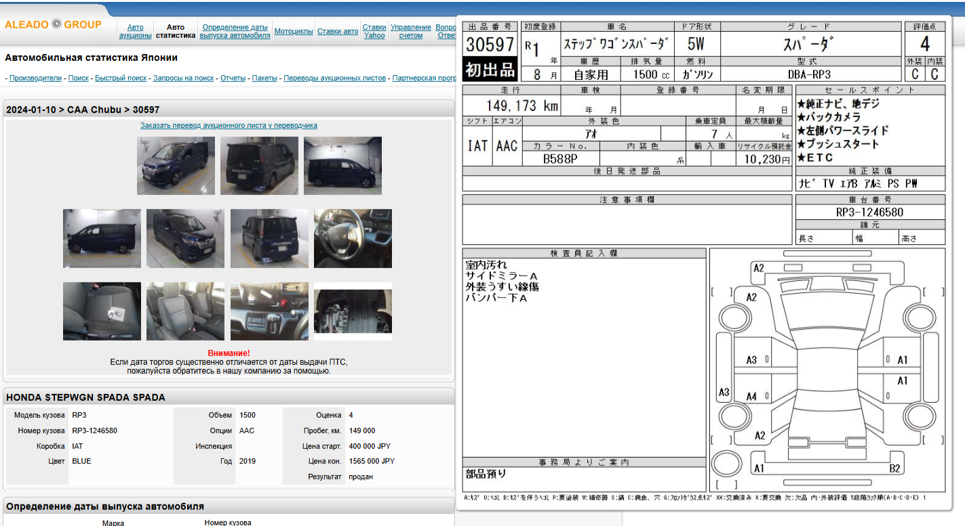Open the Ставки Yahoo page
The image size is (965, 526).
(x=374, y=31)
